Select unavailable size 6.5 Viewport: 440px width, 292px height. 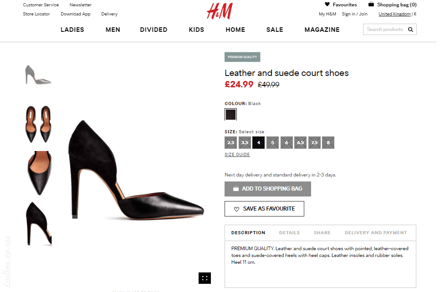click(300, 143)
